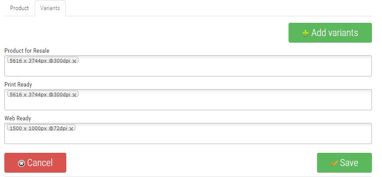
Task: Click the Print Ready label
Action: pos(18,84)
